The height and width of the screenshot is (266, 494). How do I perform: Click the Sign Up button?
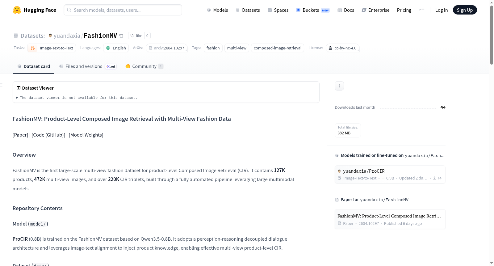point(465,10)
